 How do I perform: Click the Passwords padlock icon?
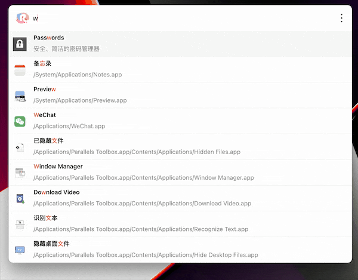[20, 44]
